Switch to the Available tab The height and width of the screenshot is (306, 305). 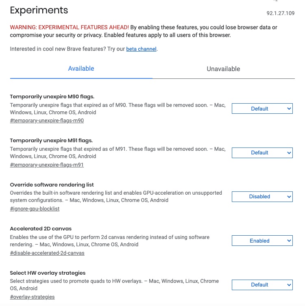click(81, 69)
